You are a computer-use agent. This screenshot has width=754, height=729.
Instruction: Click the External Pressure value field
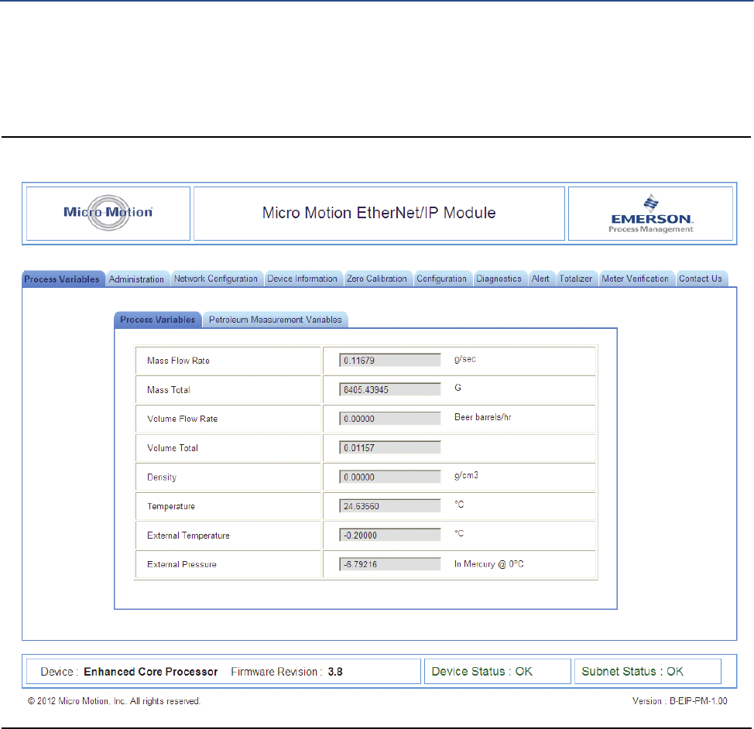click(x=390, y=564)
